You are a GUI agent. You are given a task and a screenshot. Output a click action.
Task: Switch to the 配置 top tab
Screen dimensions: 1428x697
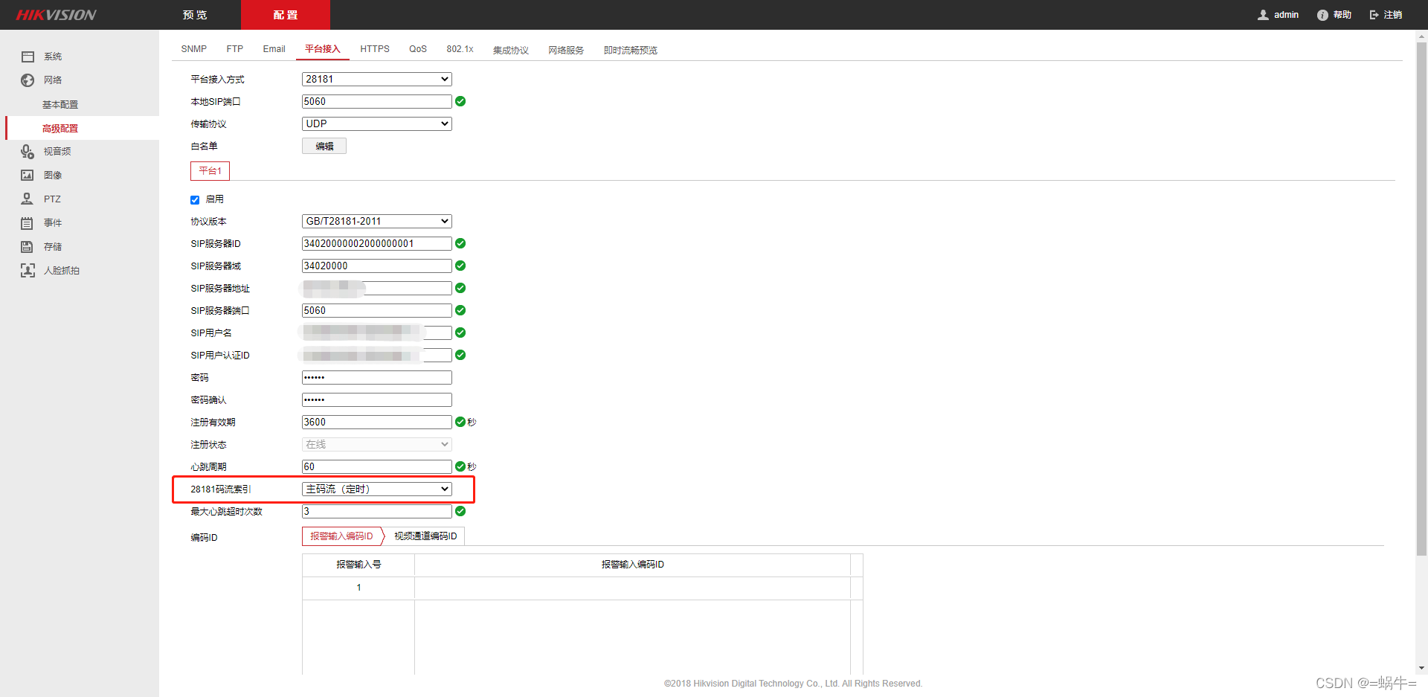[286, 15]
